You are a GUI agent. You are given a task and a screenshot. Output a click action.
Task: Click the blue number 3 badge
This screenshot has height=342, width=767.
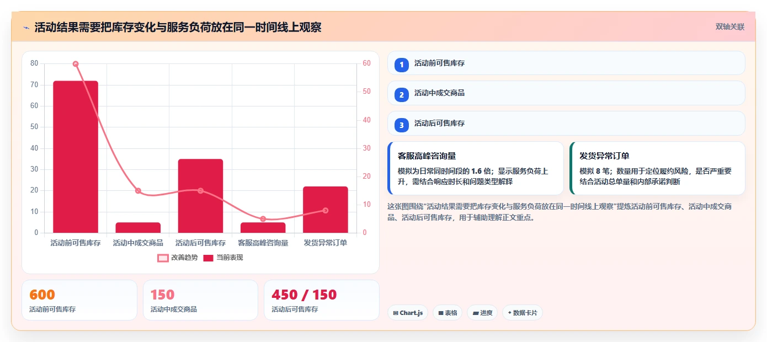tap(402, 125)
